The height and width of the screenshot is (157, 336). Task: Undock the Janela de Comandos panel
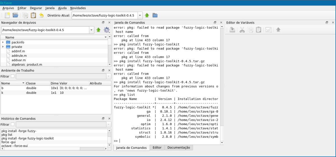point(215,22)
